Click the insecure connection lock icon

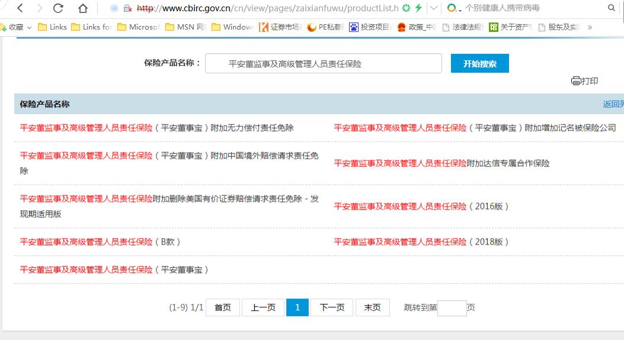click(127, 8)
